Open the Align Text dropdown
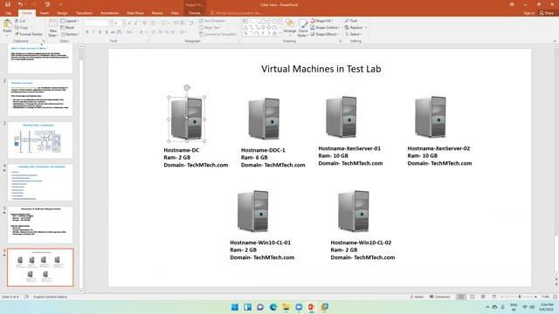This screenshot has height=314, width=559. [x=210, y=27]
